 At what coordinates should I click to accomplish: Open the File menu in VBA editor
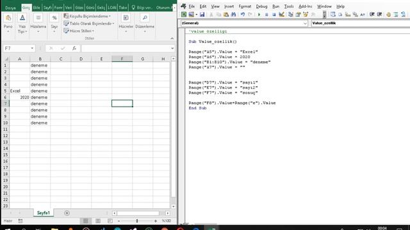click(x=192, y=6)
